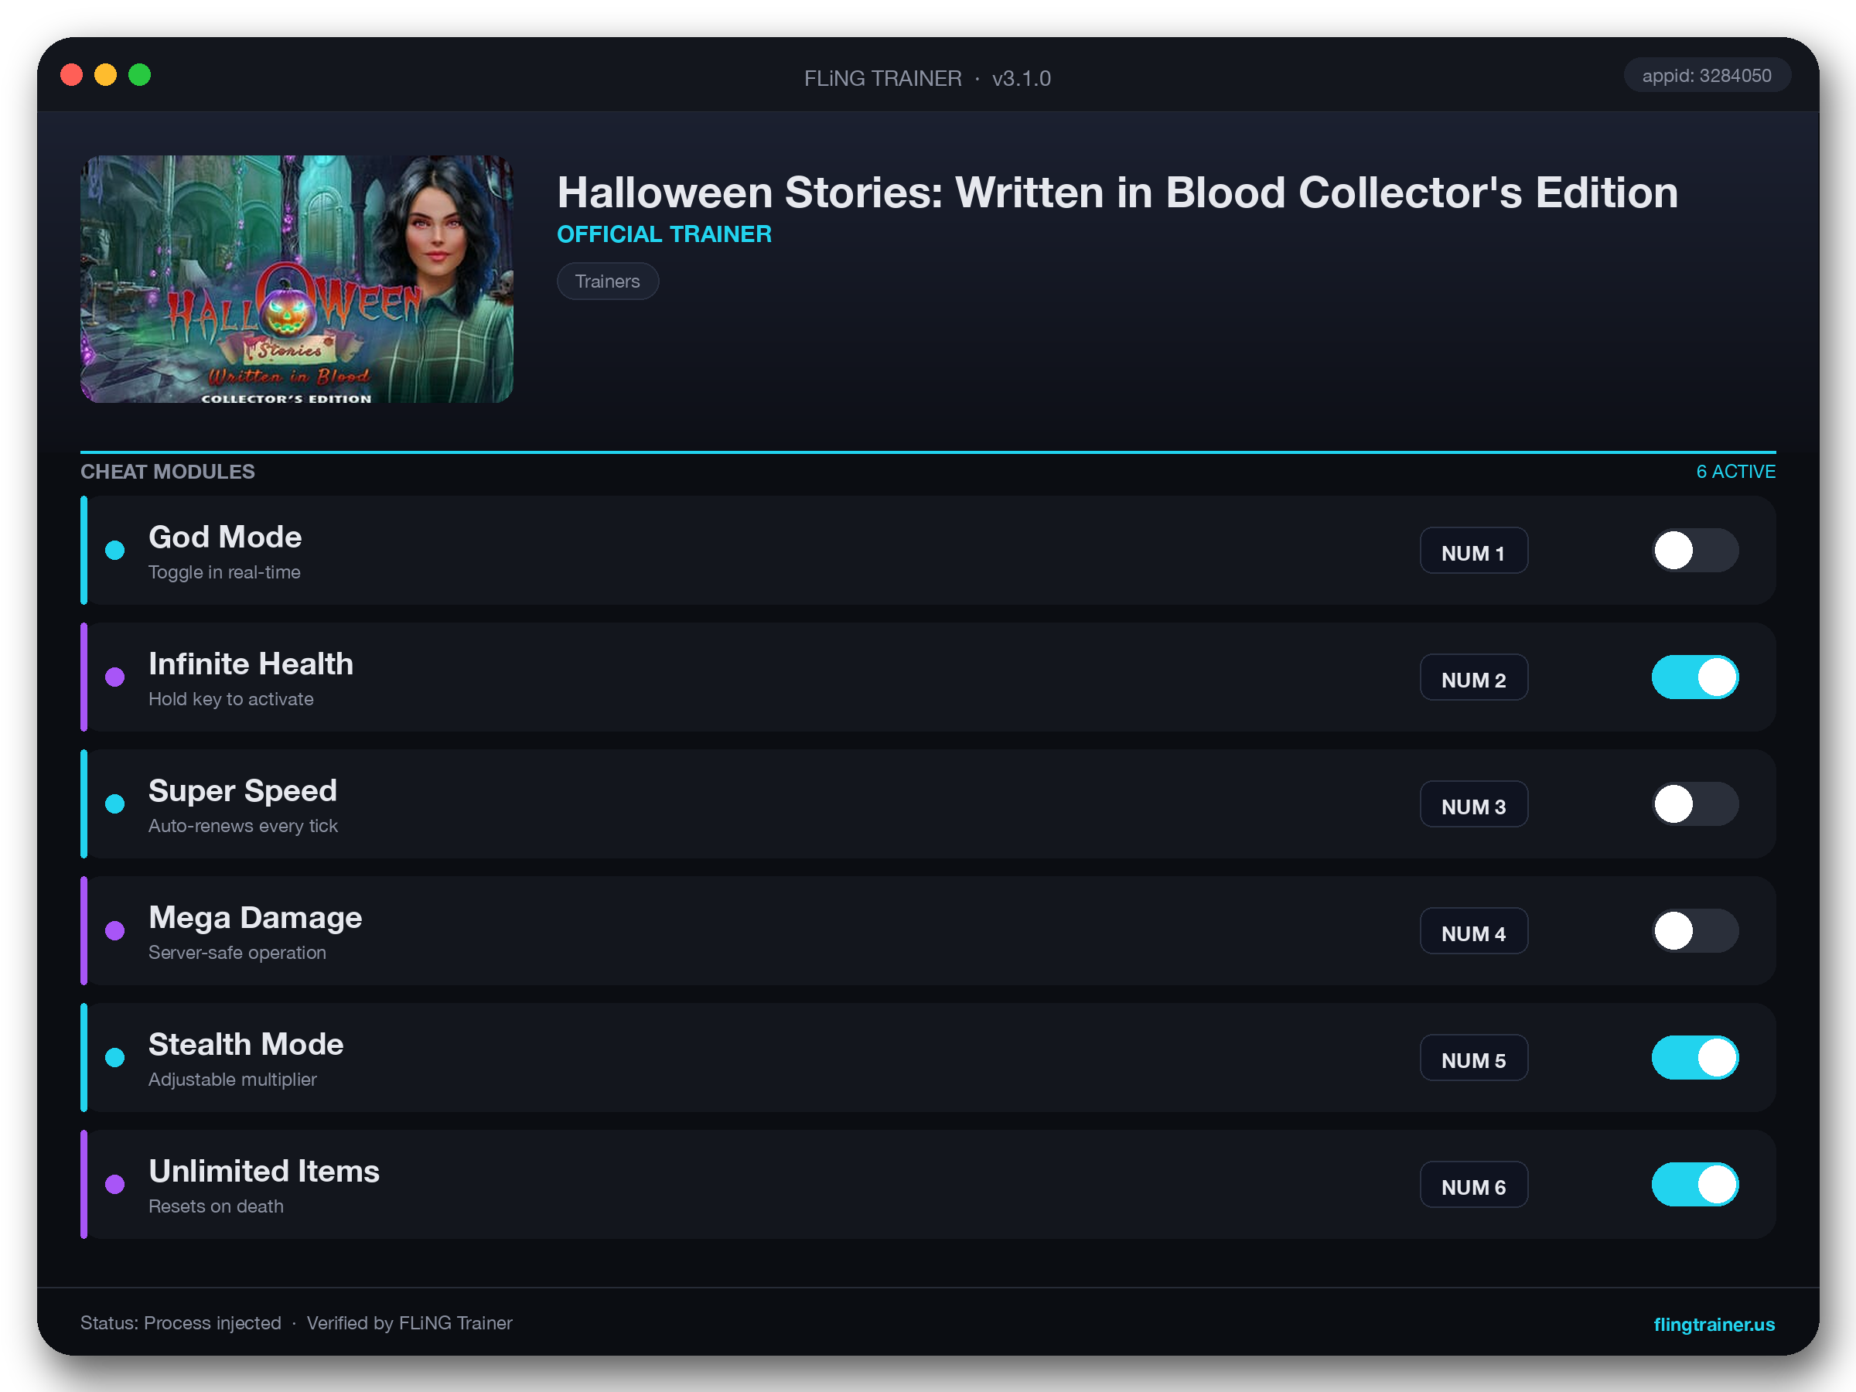The height and width of the screenshot is (1392, 1856).
Task: Click 'Adjustable multiplier' description
Action: click(233, 1079)
